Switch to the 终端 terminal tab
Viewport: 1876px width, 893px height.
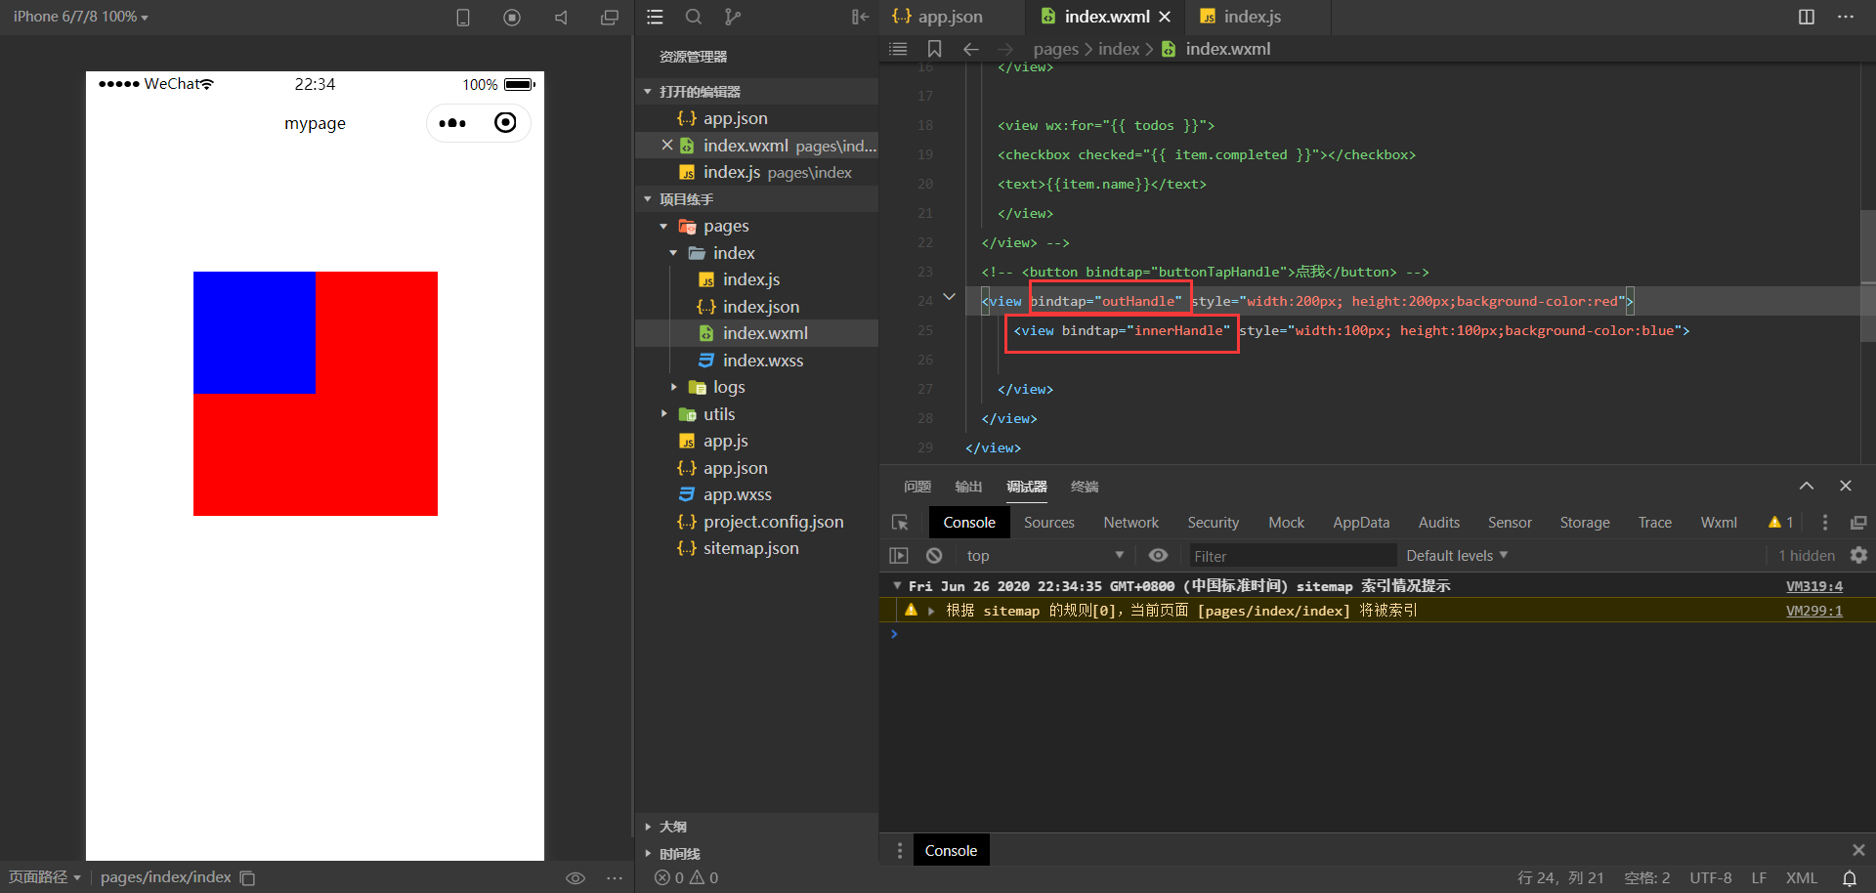point(1085,487)
